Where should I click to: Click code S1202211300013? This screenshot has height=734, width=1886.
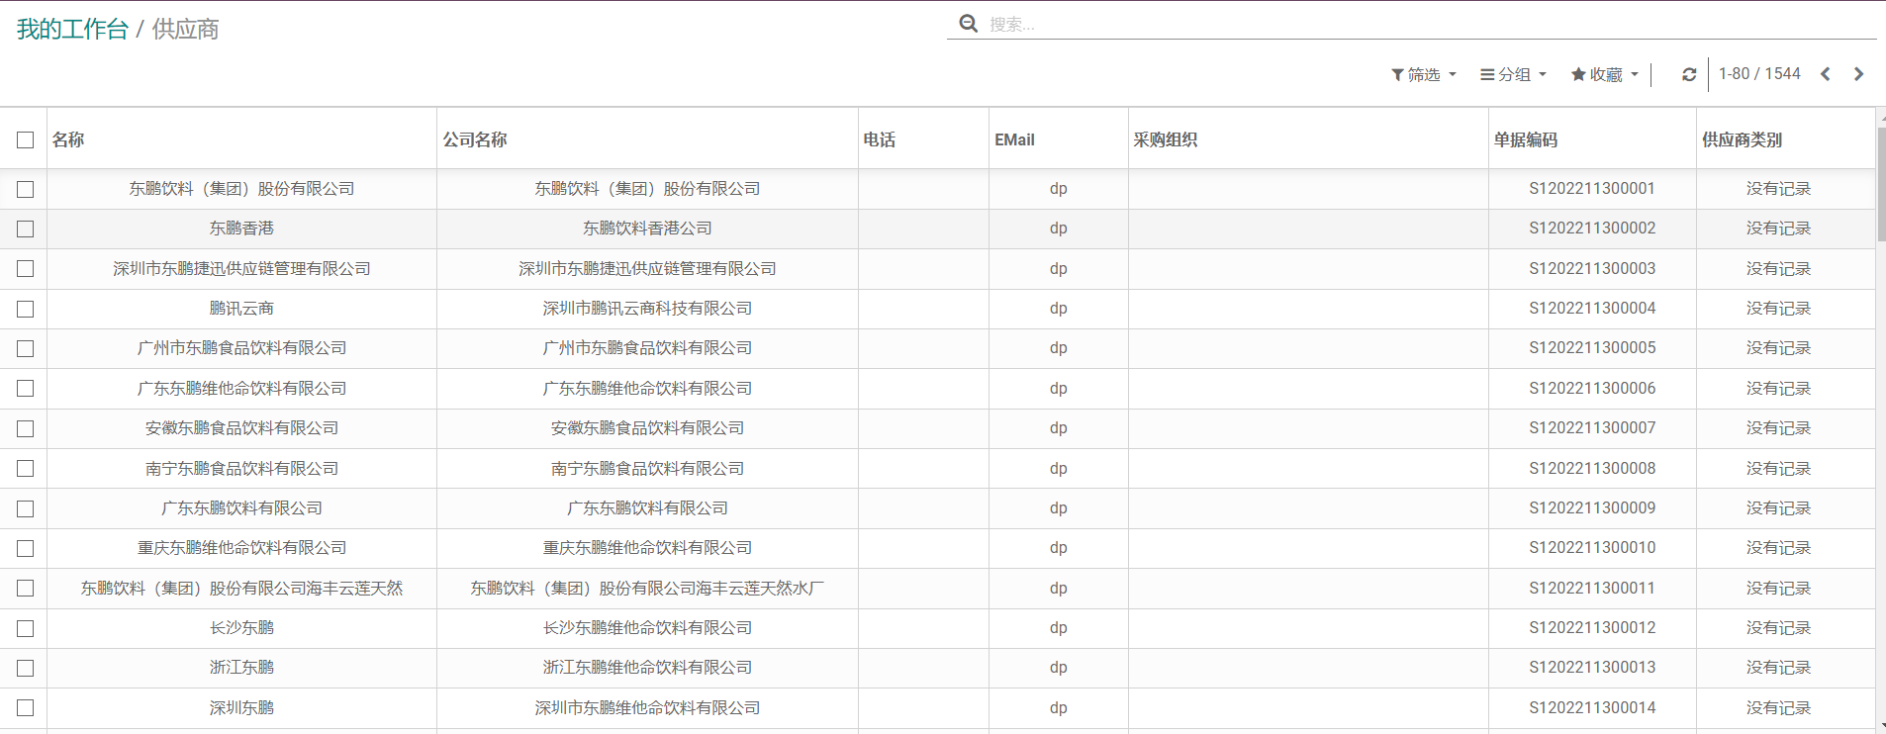tap(1592, 668)
